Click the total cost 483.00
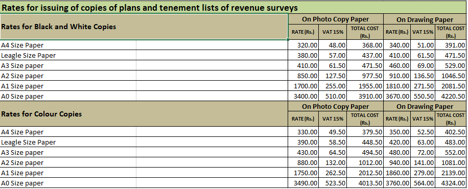Viewport: 468px width, 189px height. (x=451, y=142)
